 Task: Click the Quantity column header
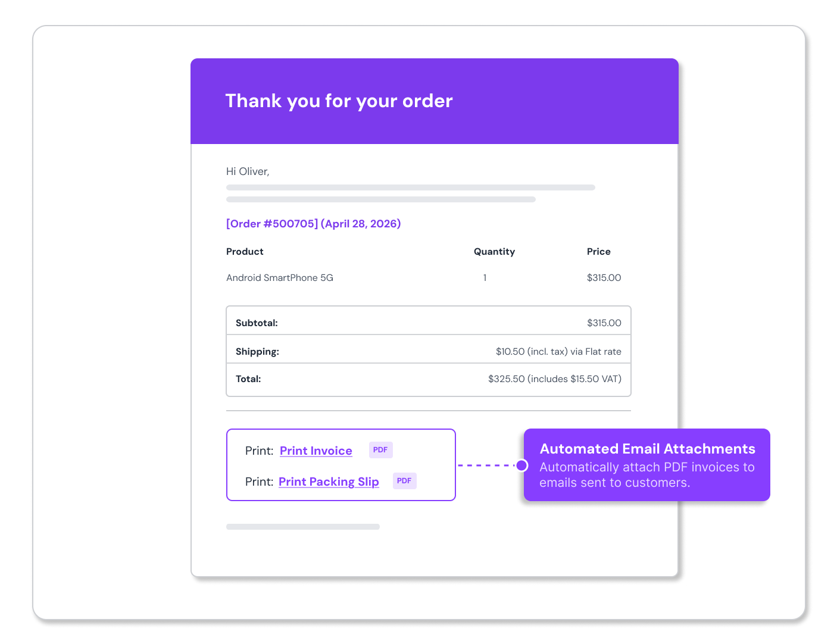point(494,252)
